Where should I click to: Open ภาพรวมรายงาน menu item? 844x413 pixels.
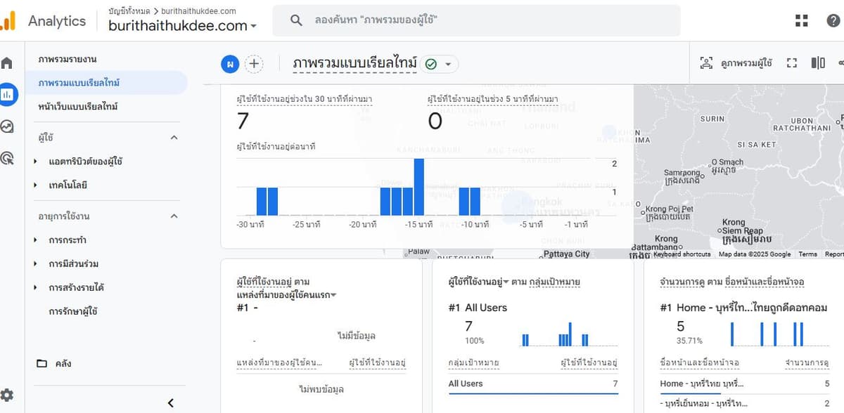(68, 59)
